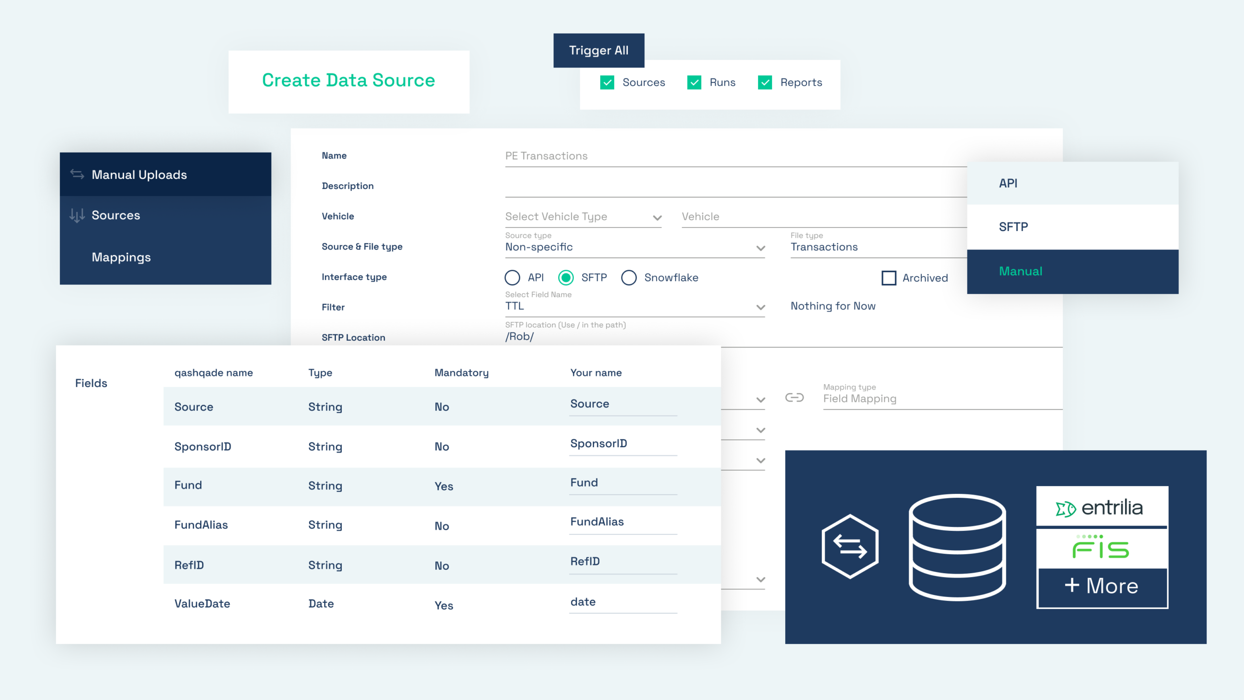The image size is (1244, 700).
Task: Click the hexagon data-exchange icon
Action: (850, 546)
